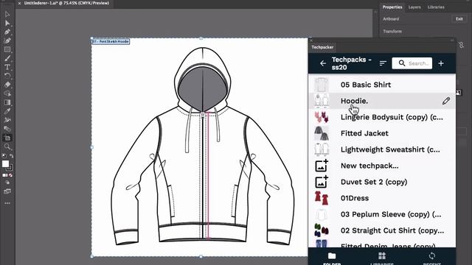Close the Techpacker floating panel

pos(311,40)
